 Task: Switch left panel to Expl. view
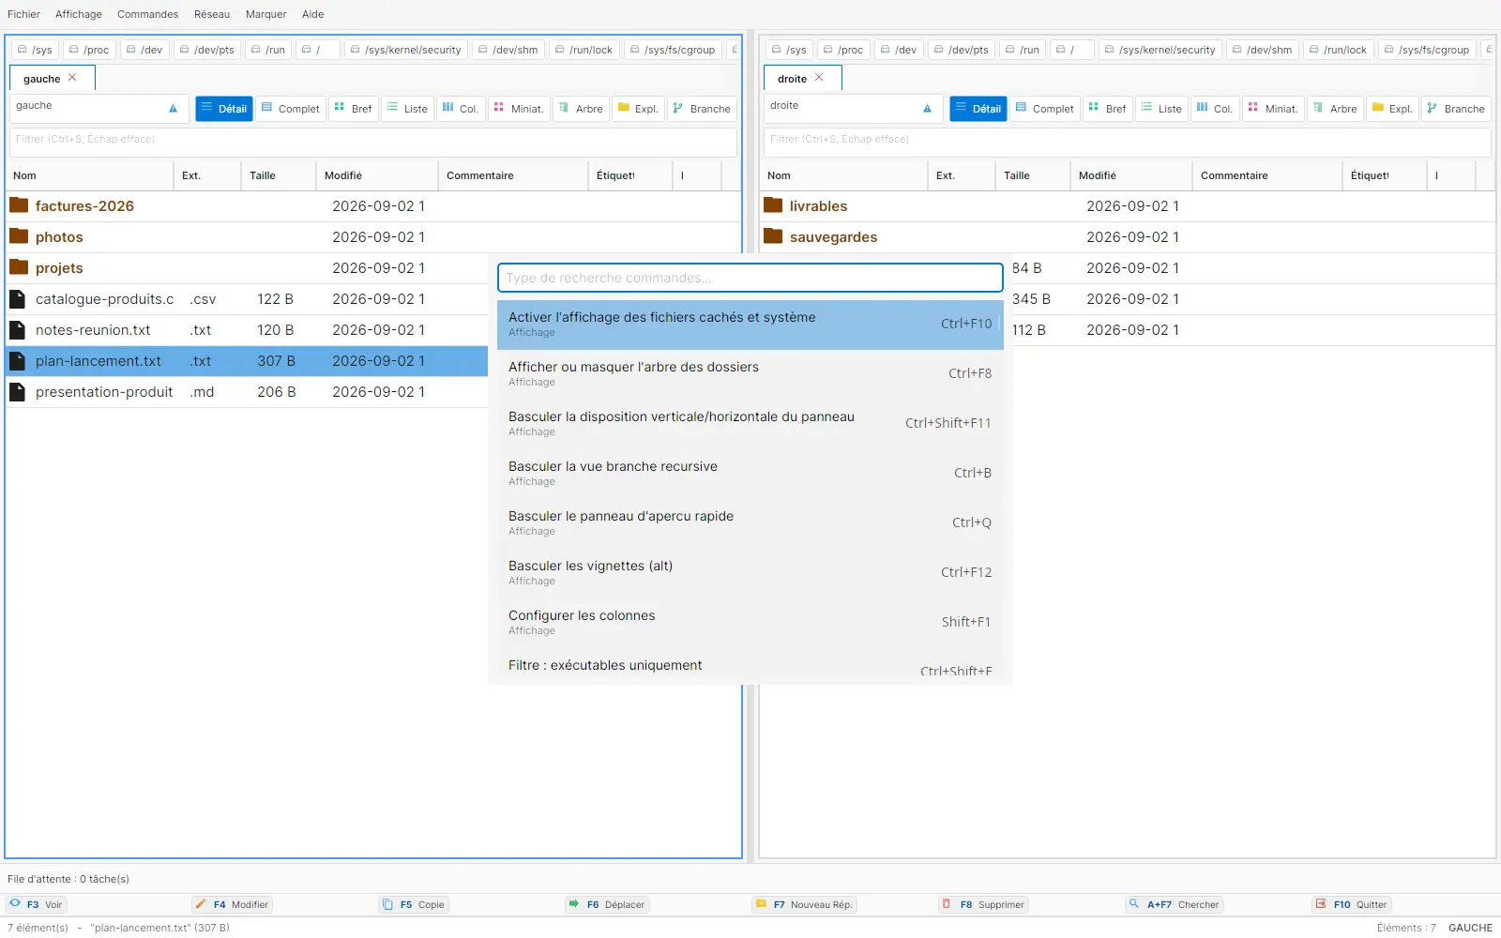point(638,109)
